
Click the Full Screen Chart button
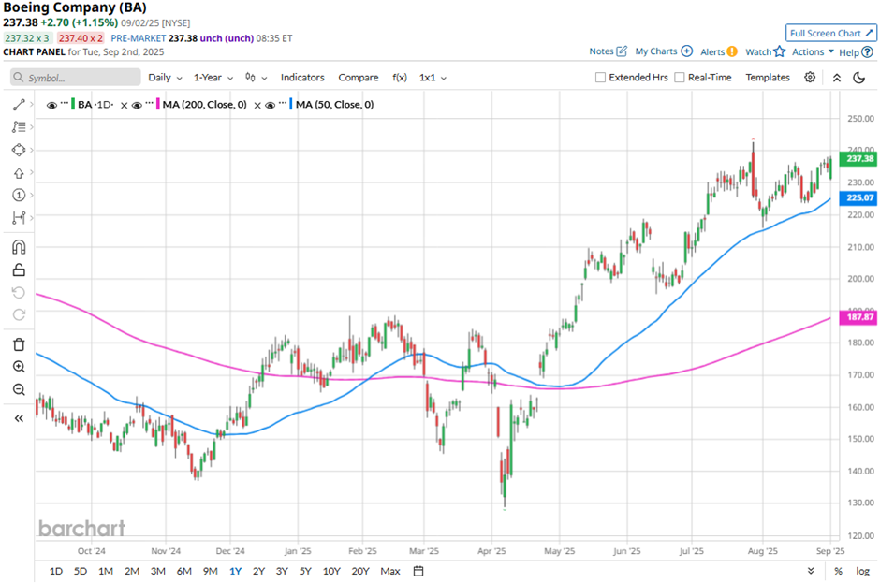831,33
